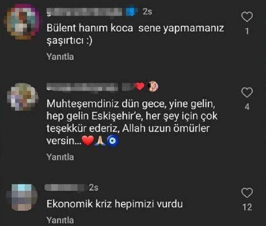The height and width of the screenshot is (226, 266).
Task: Open the blurred username of third commenter
Action: click(64, 187)
